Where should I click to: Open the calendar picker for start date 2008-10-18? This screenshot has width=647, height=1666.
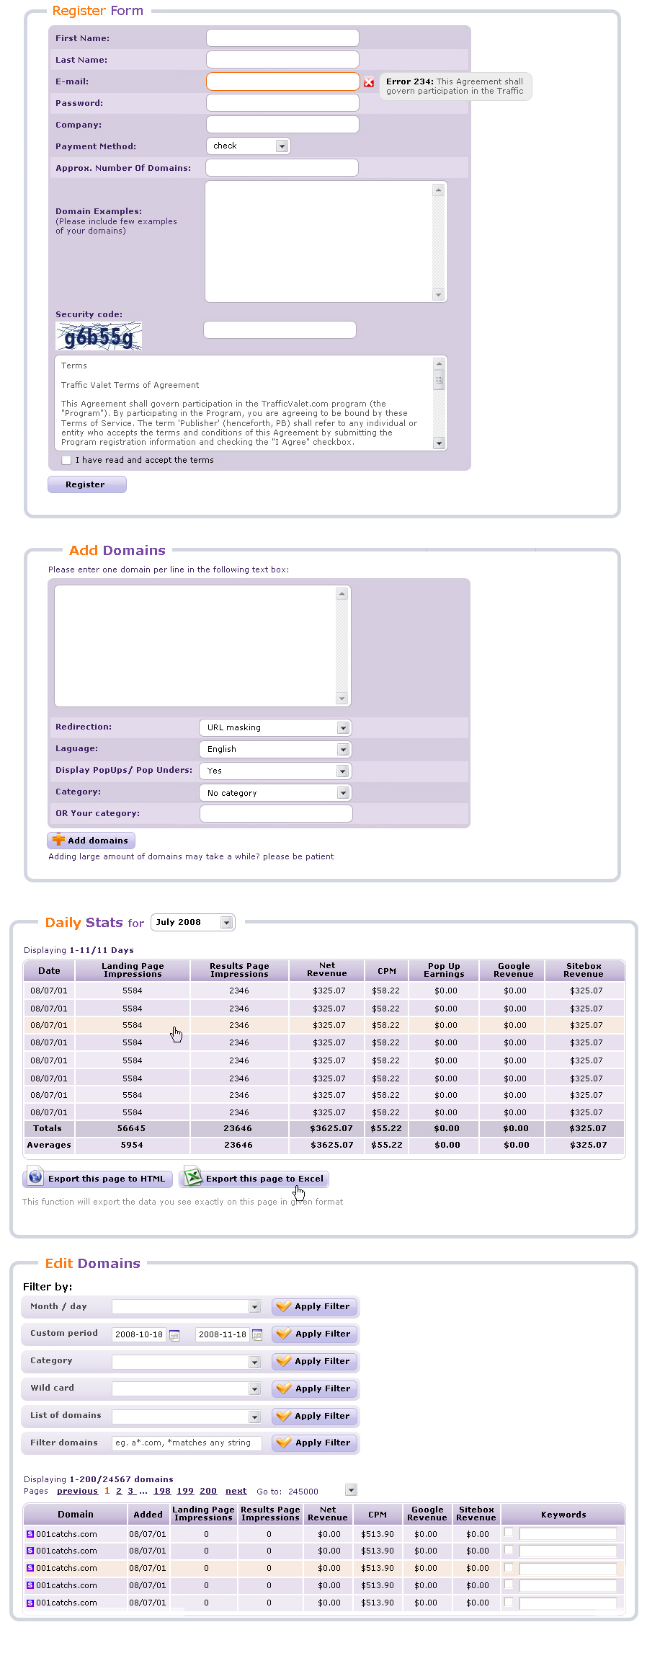[174, 1335]
